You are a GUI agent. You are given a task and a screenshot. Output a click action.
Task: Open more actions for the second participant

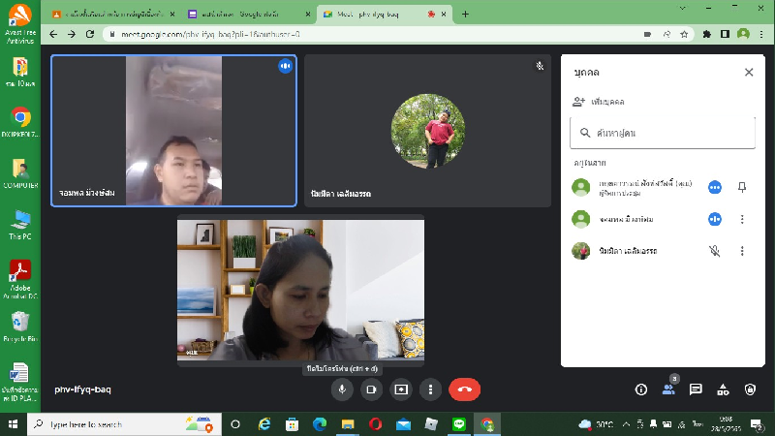[x=742, y=219]
